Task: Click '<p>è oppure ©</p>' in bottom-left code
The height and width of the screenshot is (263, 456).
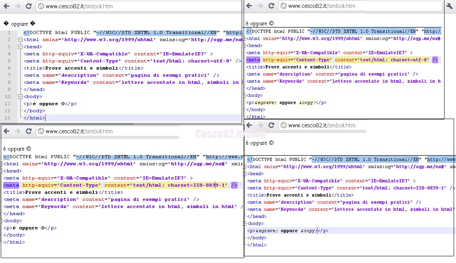Action: click(30, 228)
